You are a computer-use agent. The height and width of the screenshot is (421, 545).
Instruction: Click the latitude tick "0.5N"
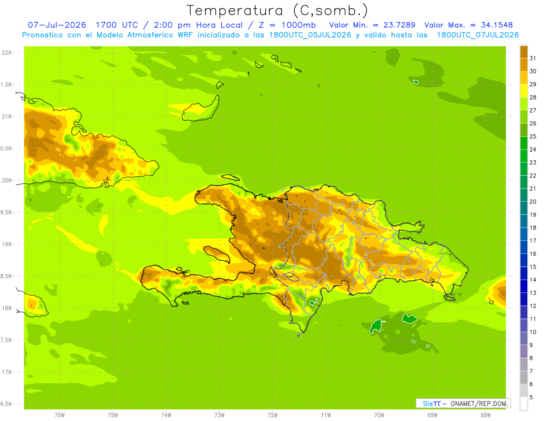pos(6,149)
